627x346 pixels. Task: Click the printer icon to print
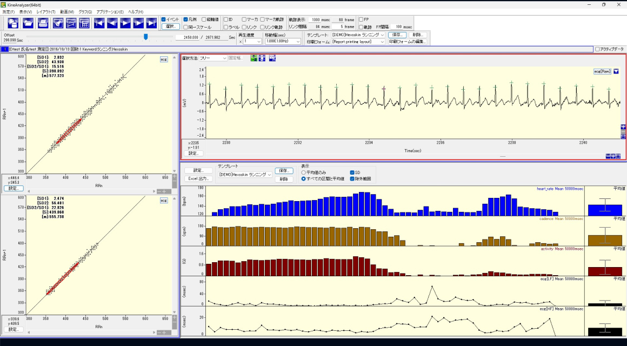44,23
